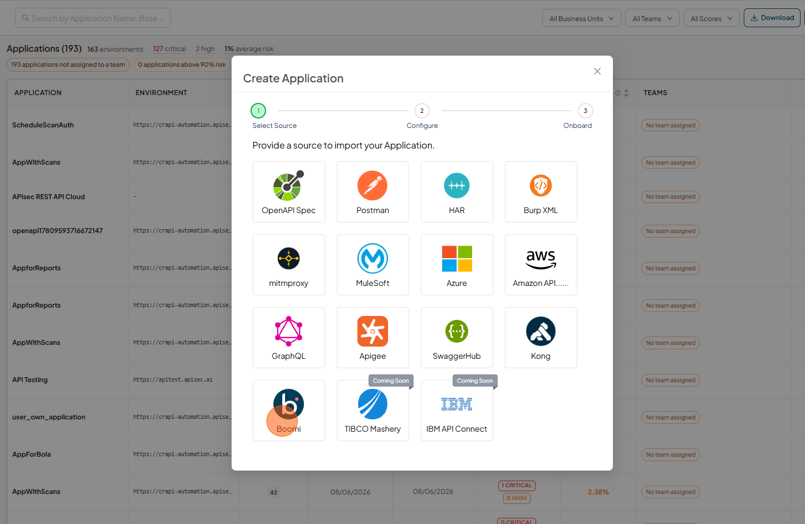Select the GraphQL source tile
Image resolution: width=805 pixels, height=524 pixels.
coord(289,338)
